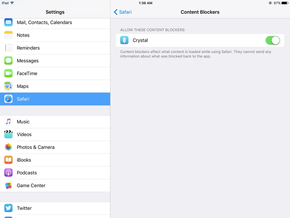Tap the Crystal row

click(199, 40)
